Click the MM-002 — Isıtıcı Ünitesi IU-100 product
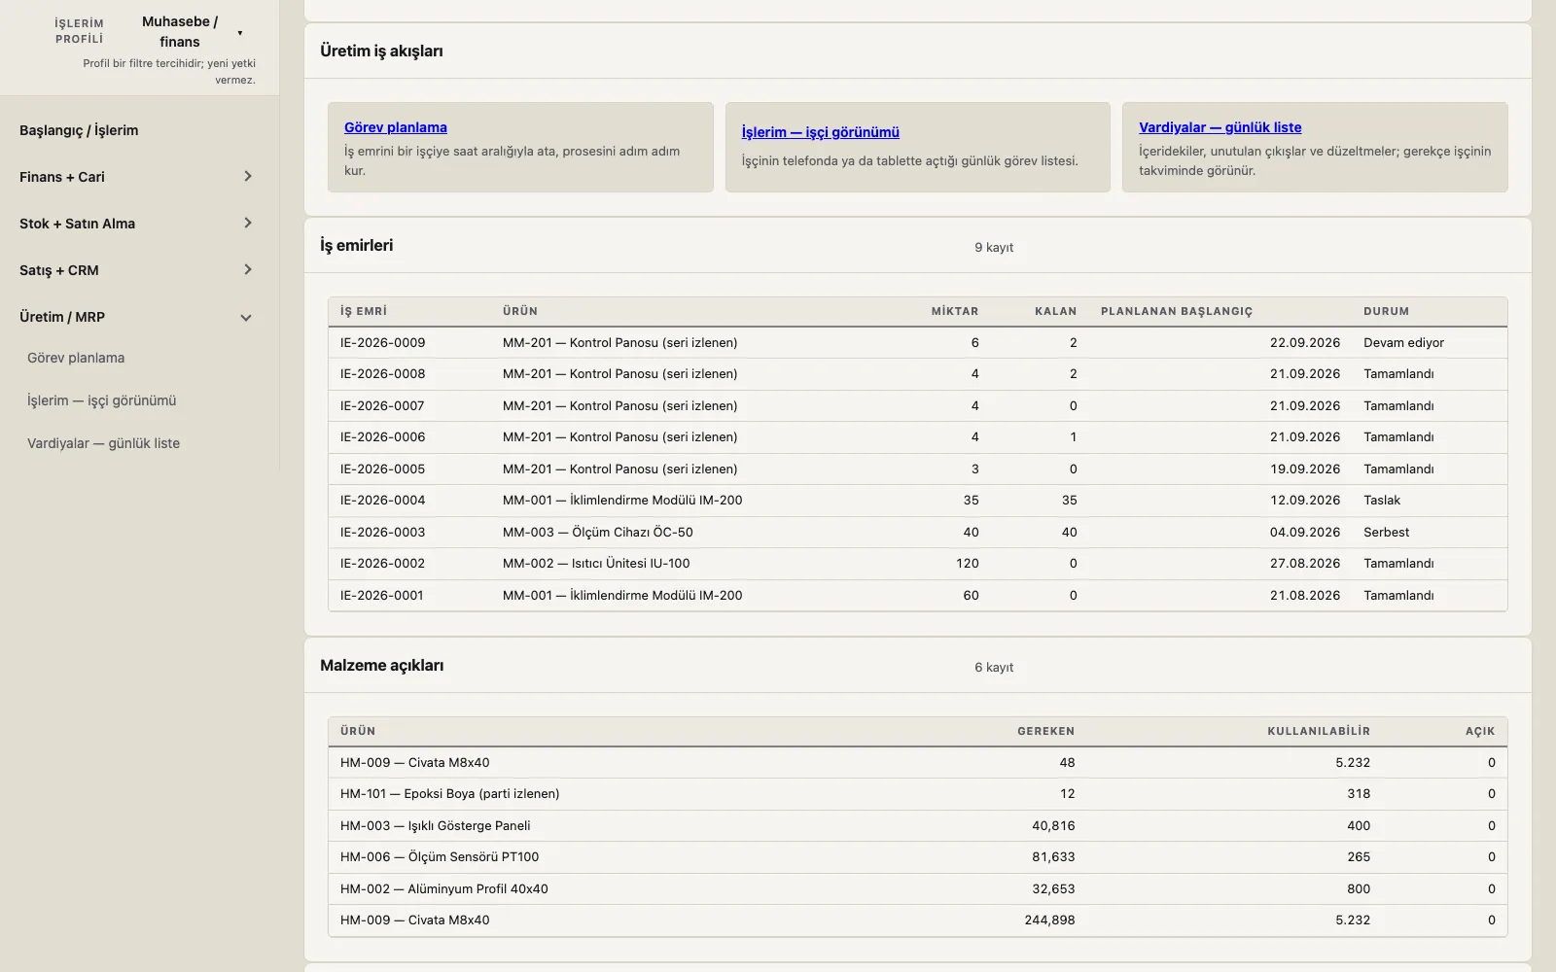The image size is (1556, 972). pyautogui.click(x=596, y=563)
